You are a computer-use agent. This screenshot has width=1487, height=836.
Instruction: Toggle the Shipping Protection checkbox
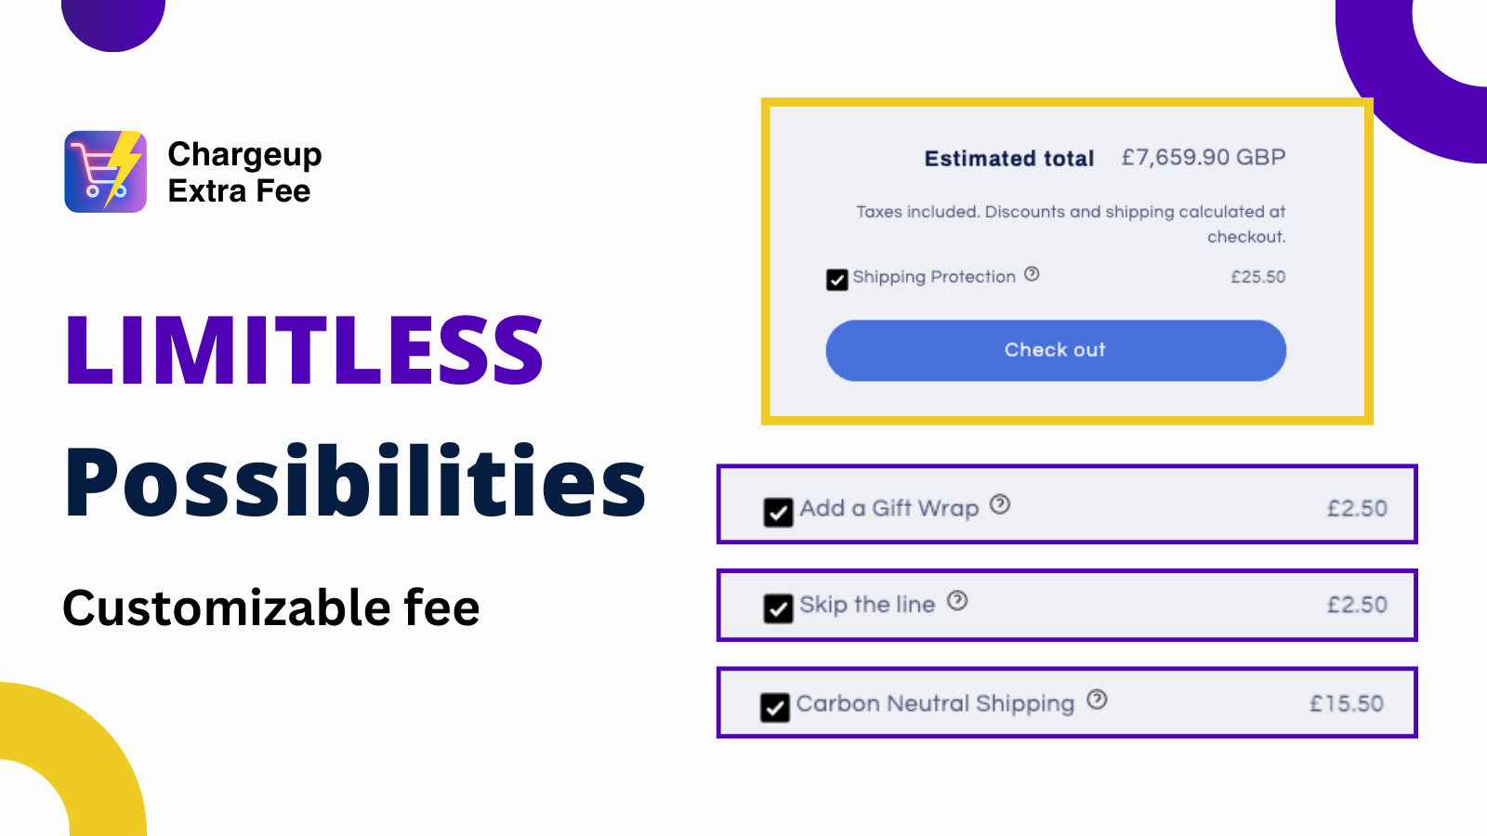[836, 279]
